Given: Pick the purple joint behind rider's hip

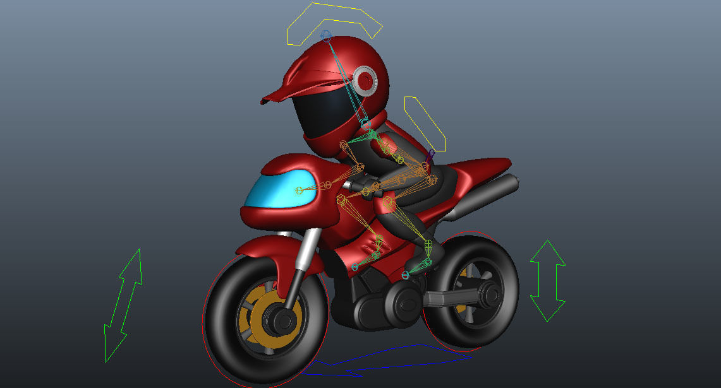Looking at the screenshot, I should point(432,153).
